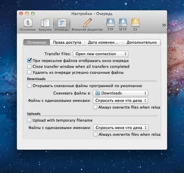
Task: Show more toolbar items via double chevron
Action: pyautogui.click(x=164, y=25)
